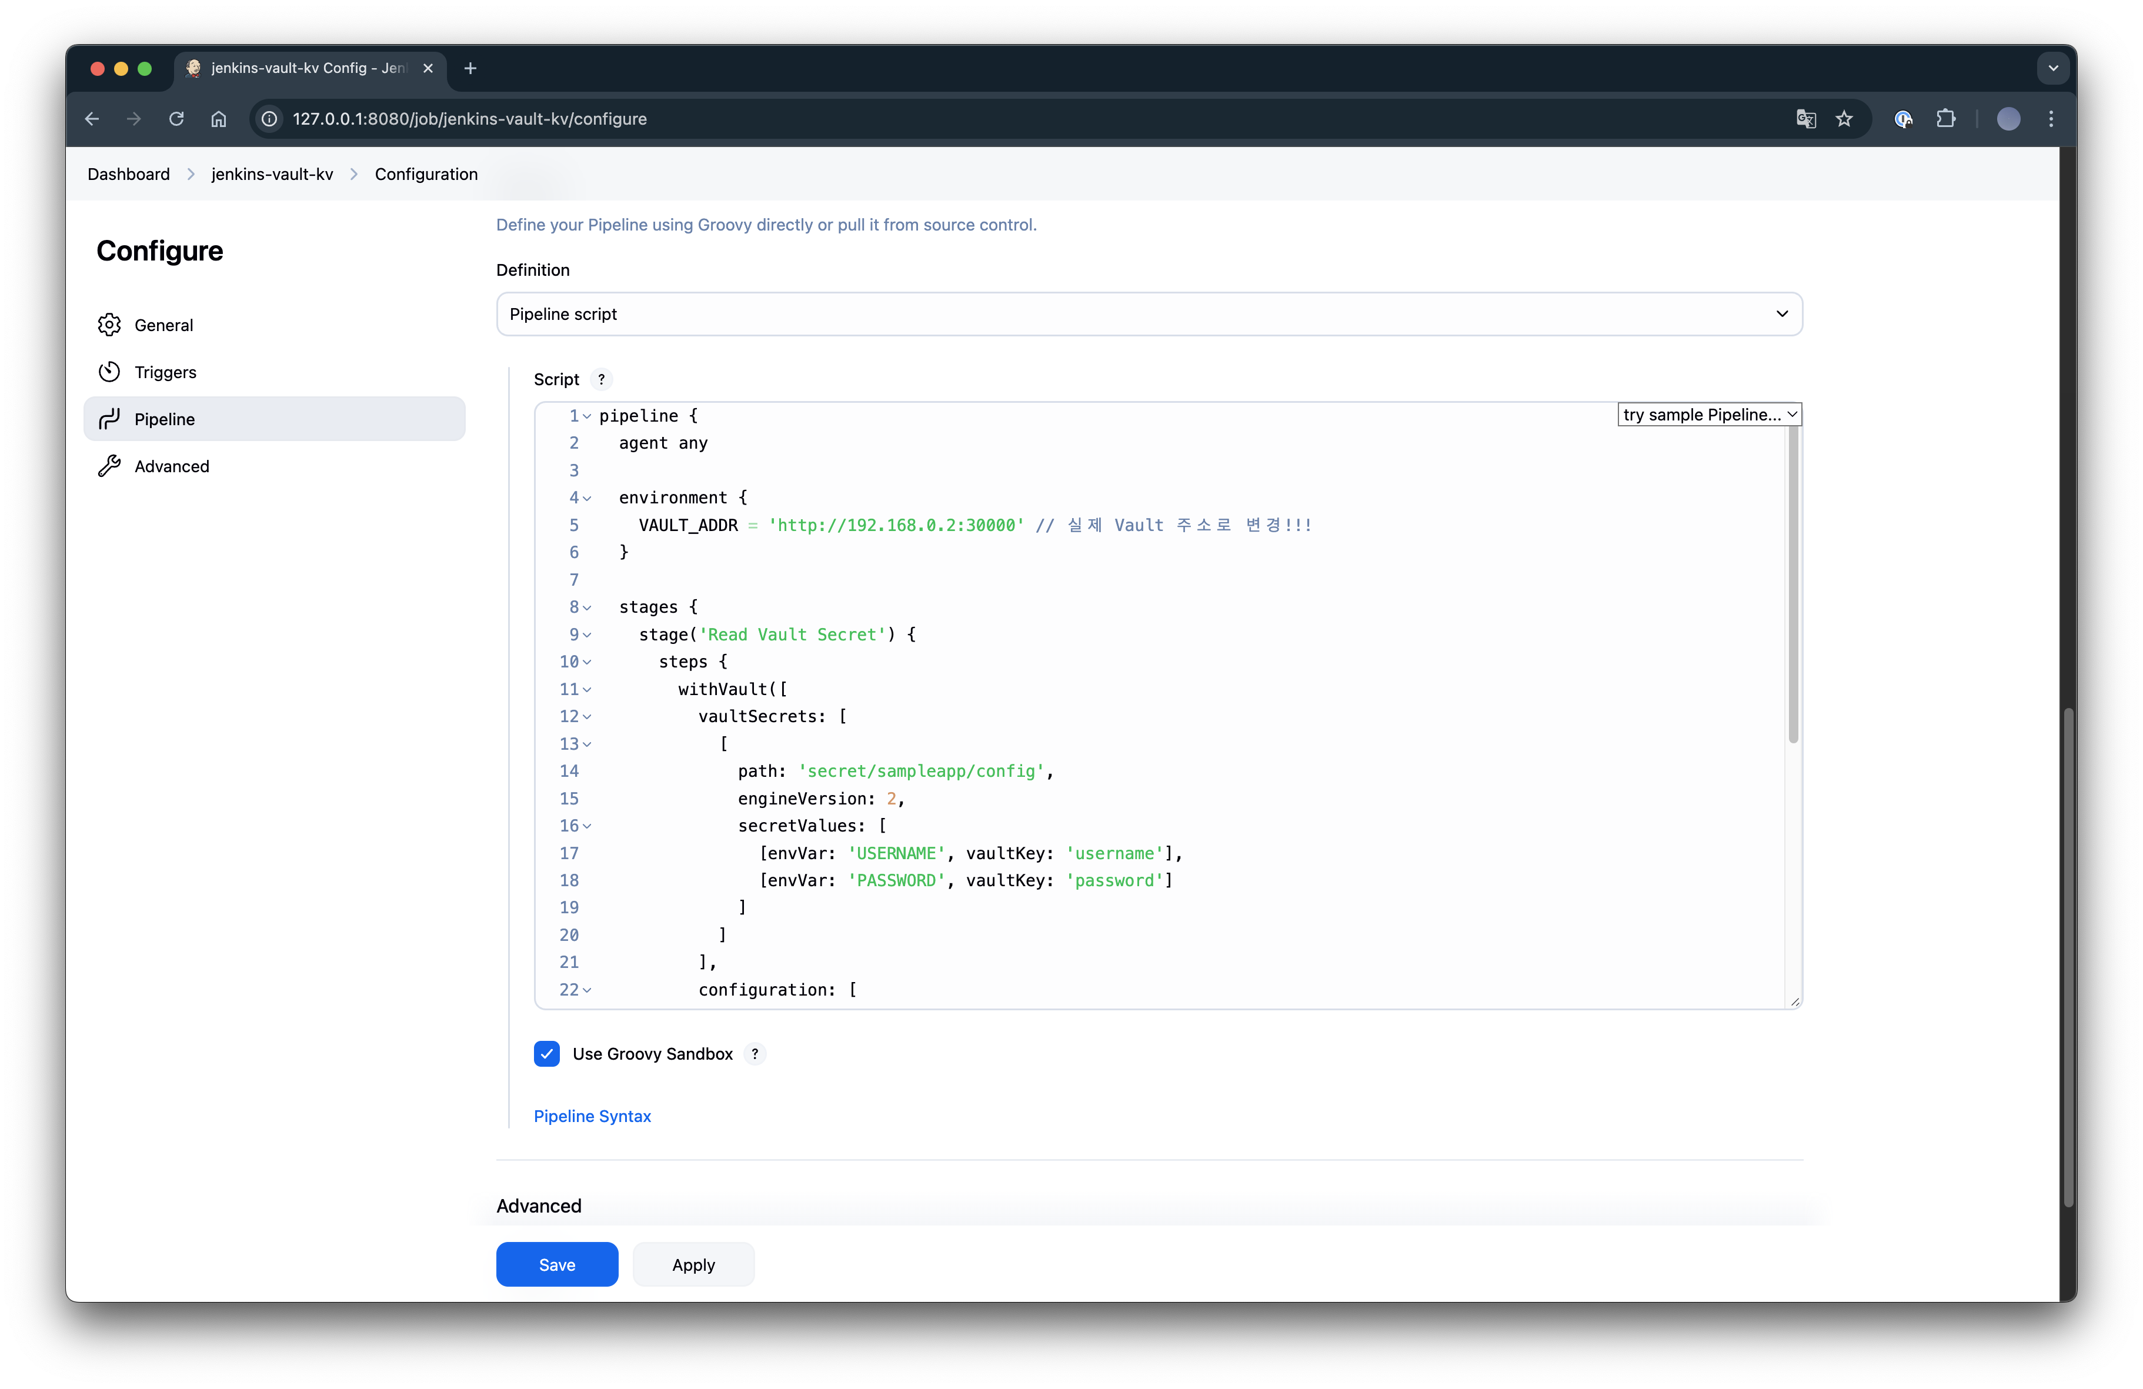Image resolution: width=2143 pixels, height=1389 pixels.
Task: Click the script editor vertical scrollbar
Action: [1792, 585]
